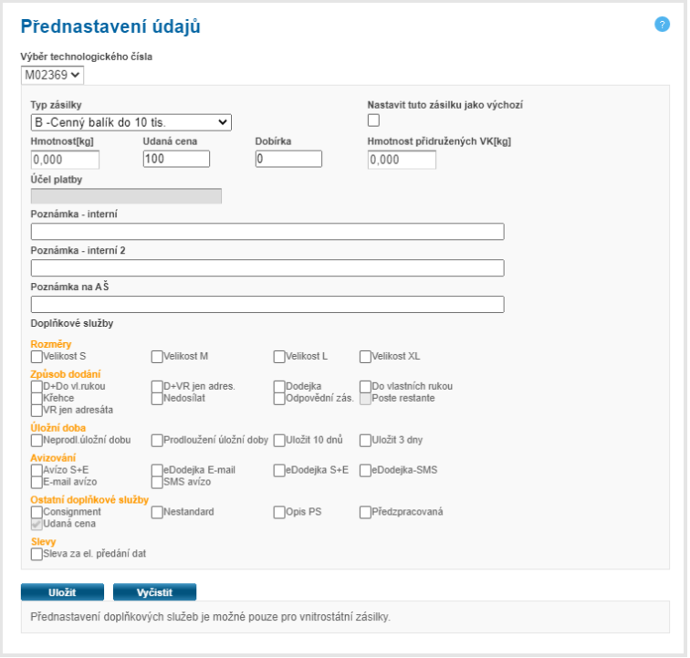The image size is (690, 658).
Task: Tick the Consignment checkbox
Action: click(x=37, y=512)
